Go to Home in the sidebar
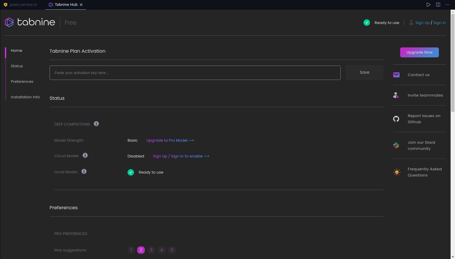The width and height of the screenshot is (455, 259). [x=16, y=51]
